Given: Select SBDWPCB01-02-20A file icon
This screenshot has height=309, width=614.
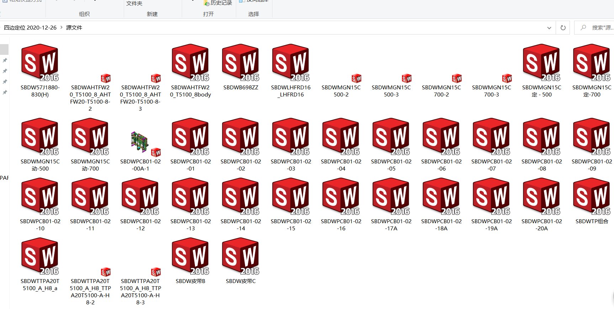Looking at the screenshot, I should pyautogui.click(x=541, y=197).
